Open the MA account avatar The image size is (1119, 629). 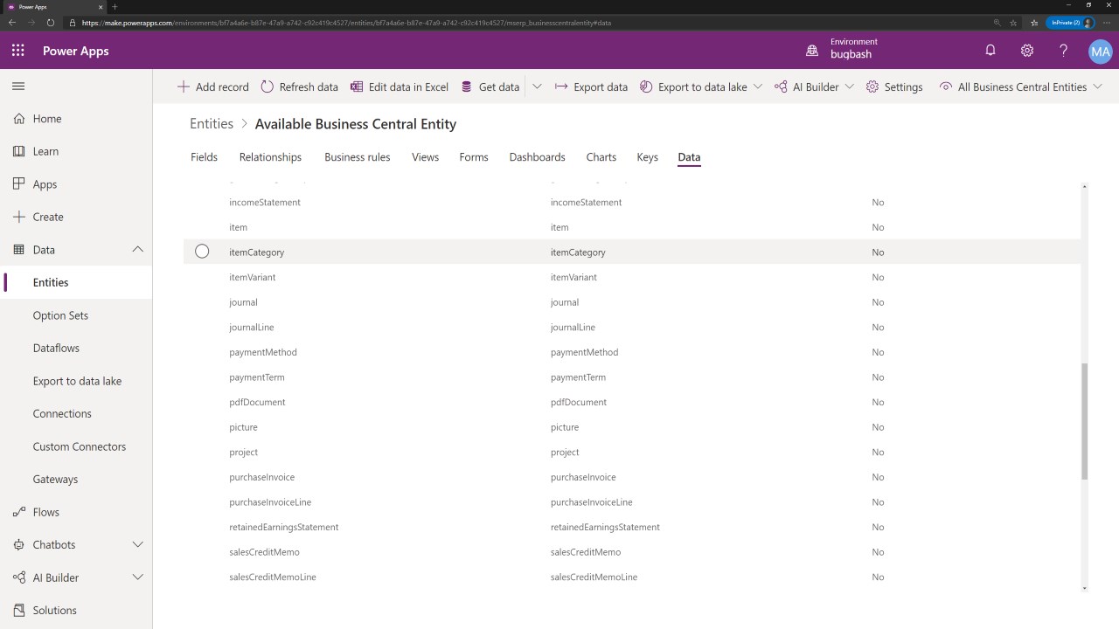[1101, 52]
